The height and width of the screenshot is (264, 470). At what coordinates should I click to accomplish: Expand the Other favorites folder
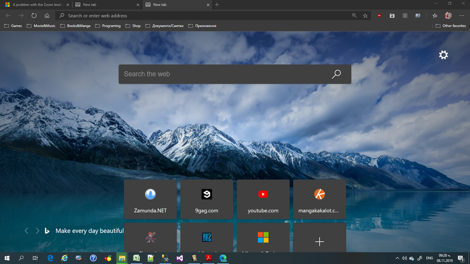pyautogui.click(x=451, y=26)
